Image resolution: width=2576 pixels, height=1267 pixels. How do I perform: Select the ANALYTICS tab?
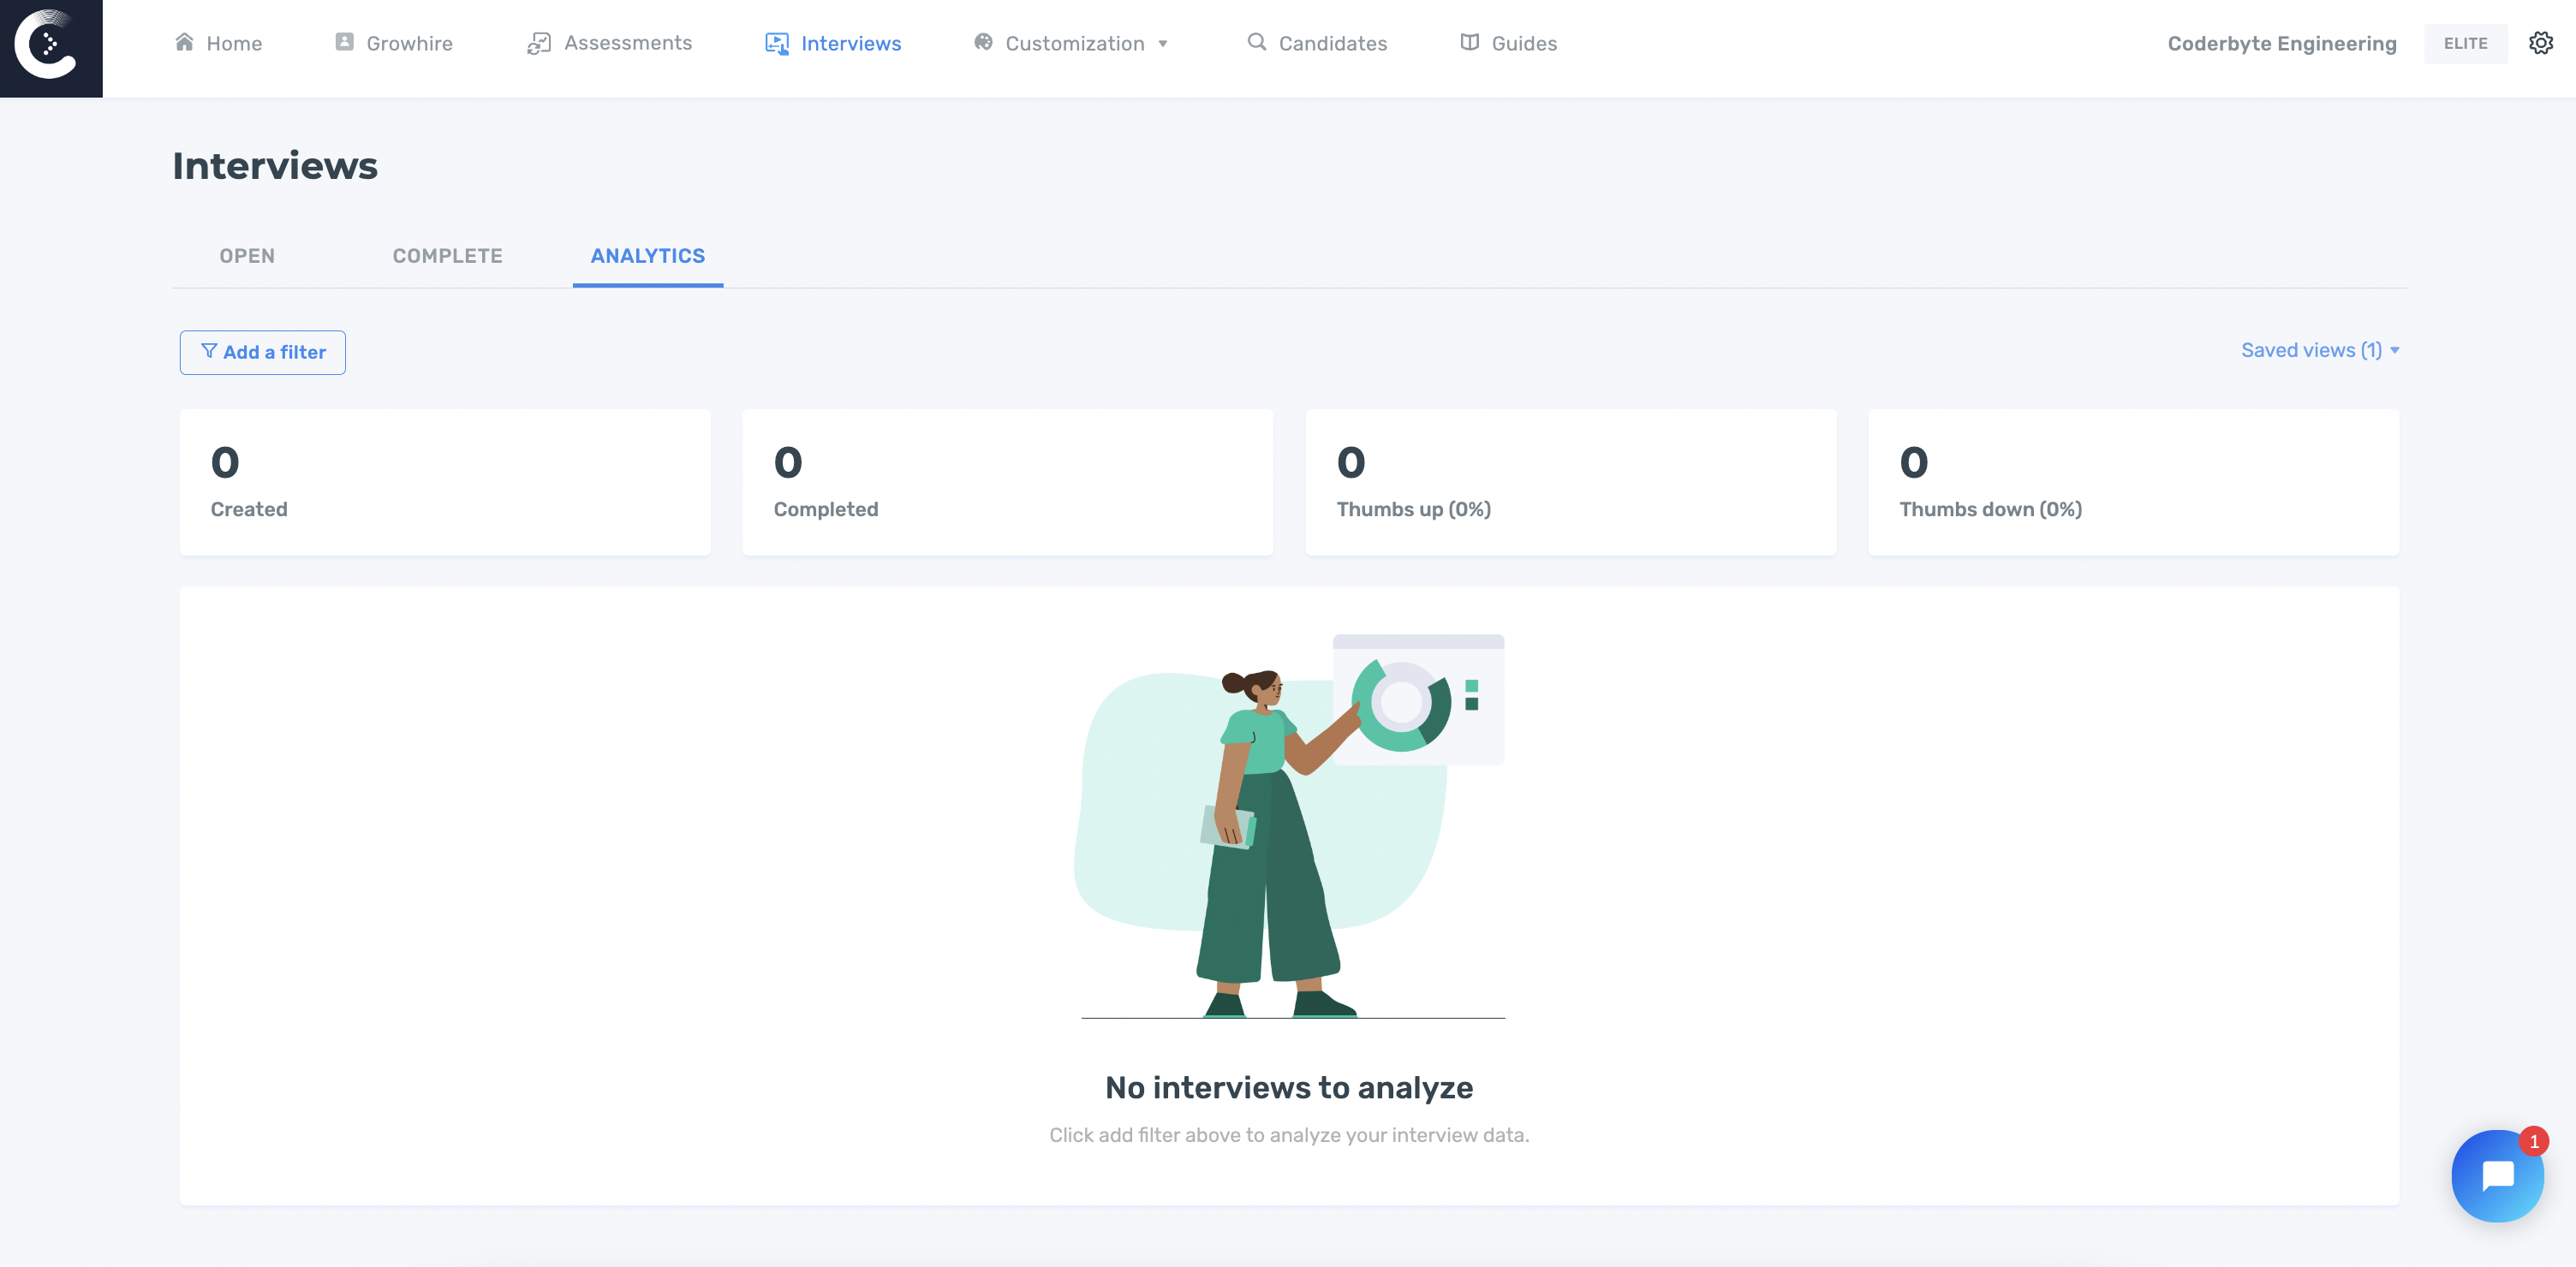click(x=647, y=256)
